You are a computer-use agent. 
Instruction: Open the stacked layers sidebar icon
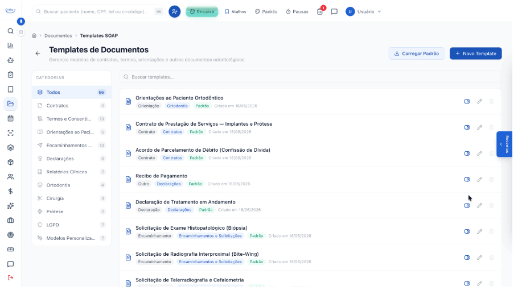point(10,147)
